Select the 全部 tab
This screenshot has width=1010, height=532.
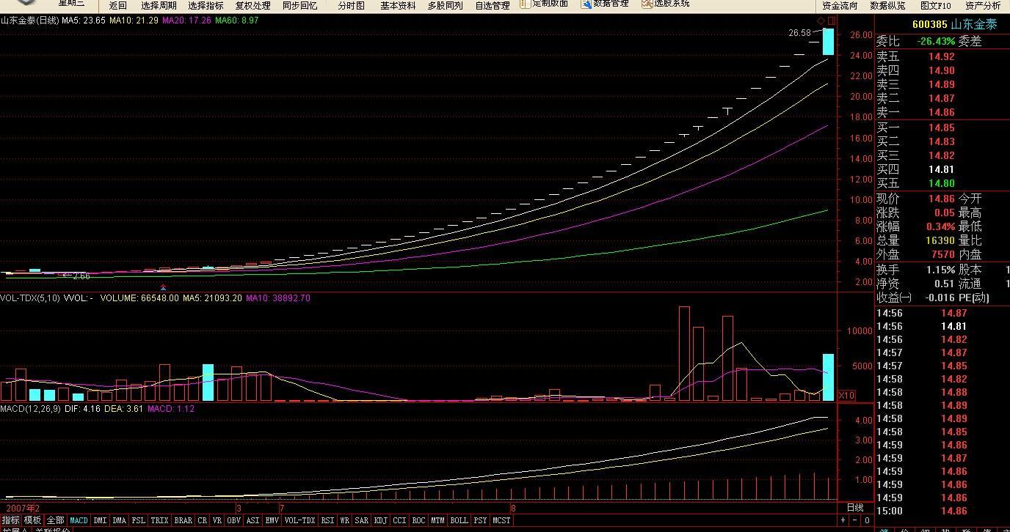pos(55,520)
